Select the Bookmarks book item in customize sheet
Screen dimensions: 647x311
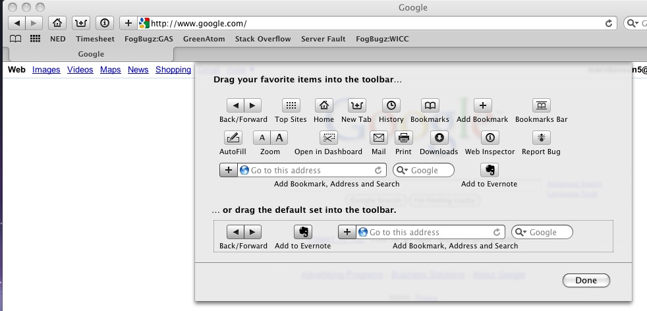(430, 105)
